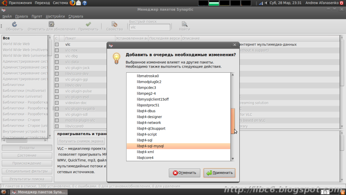Sort by Описание column header
Screen dimensions: 346x195
(261, 38)
